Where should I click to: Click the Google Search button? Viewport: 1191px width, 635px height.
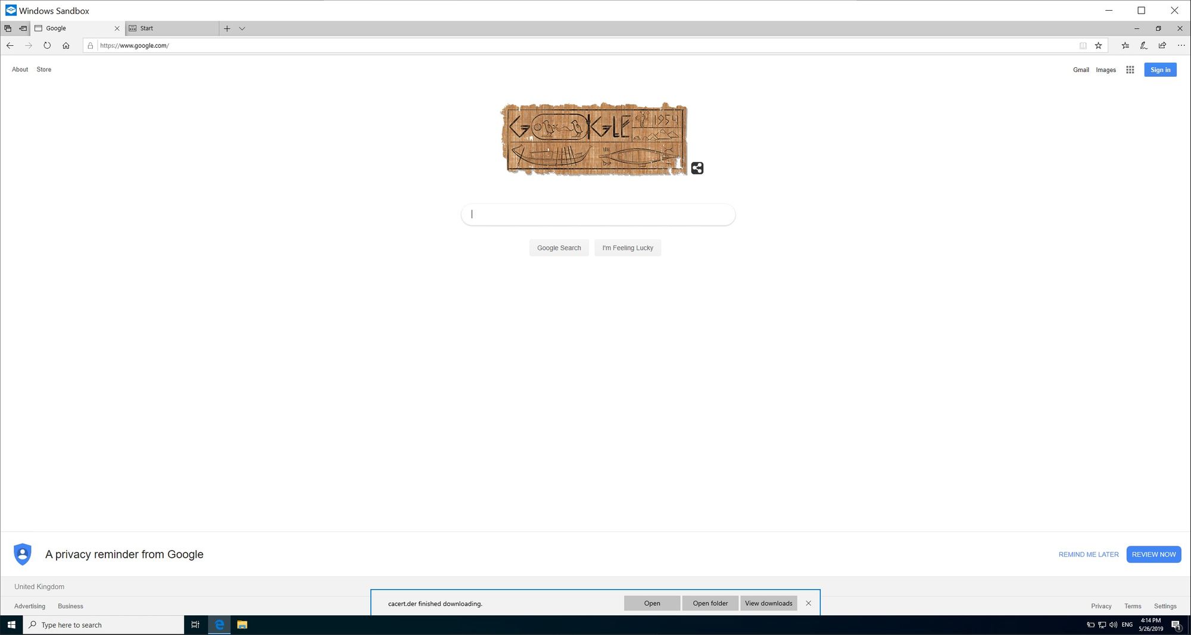pyautogui.click(x=559, y=248)
